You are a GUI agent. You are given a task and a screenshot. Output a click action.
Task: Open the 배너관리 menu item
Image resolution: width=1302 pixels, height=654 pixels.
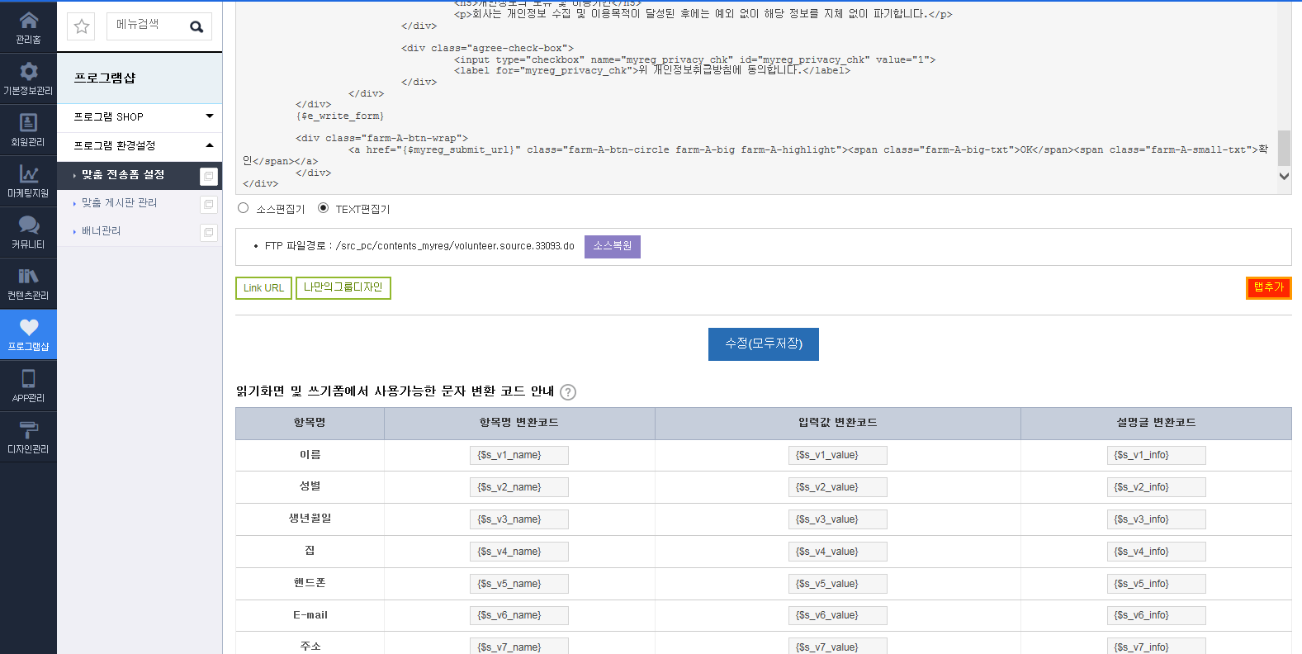click(101, 231)
